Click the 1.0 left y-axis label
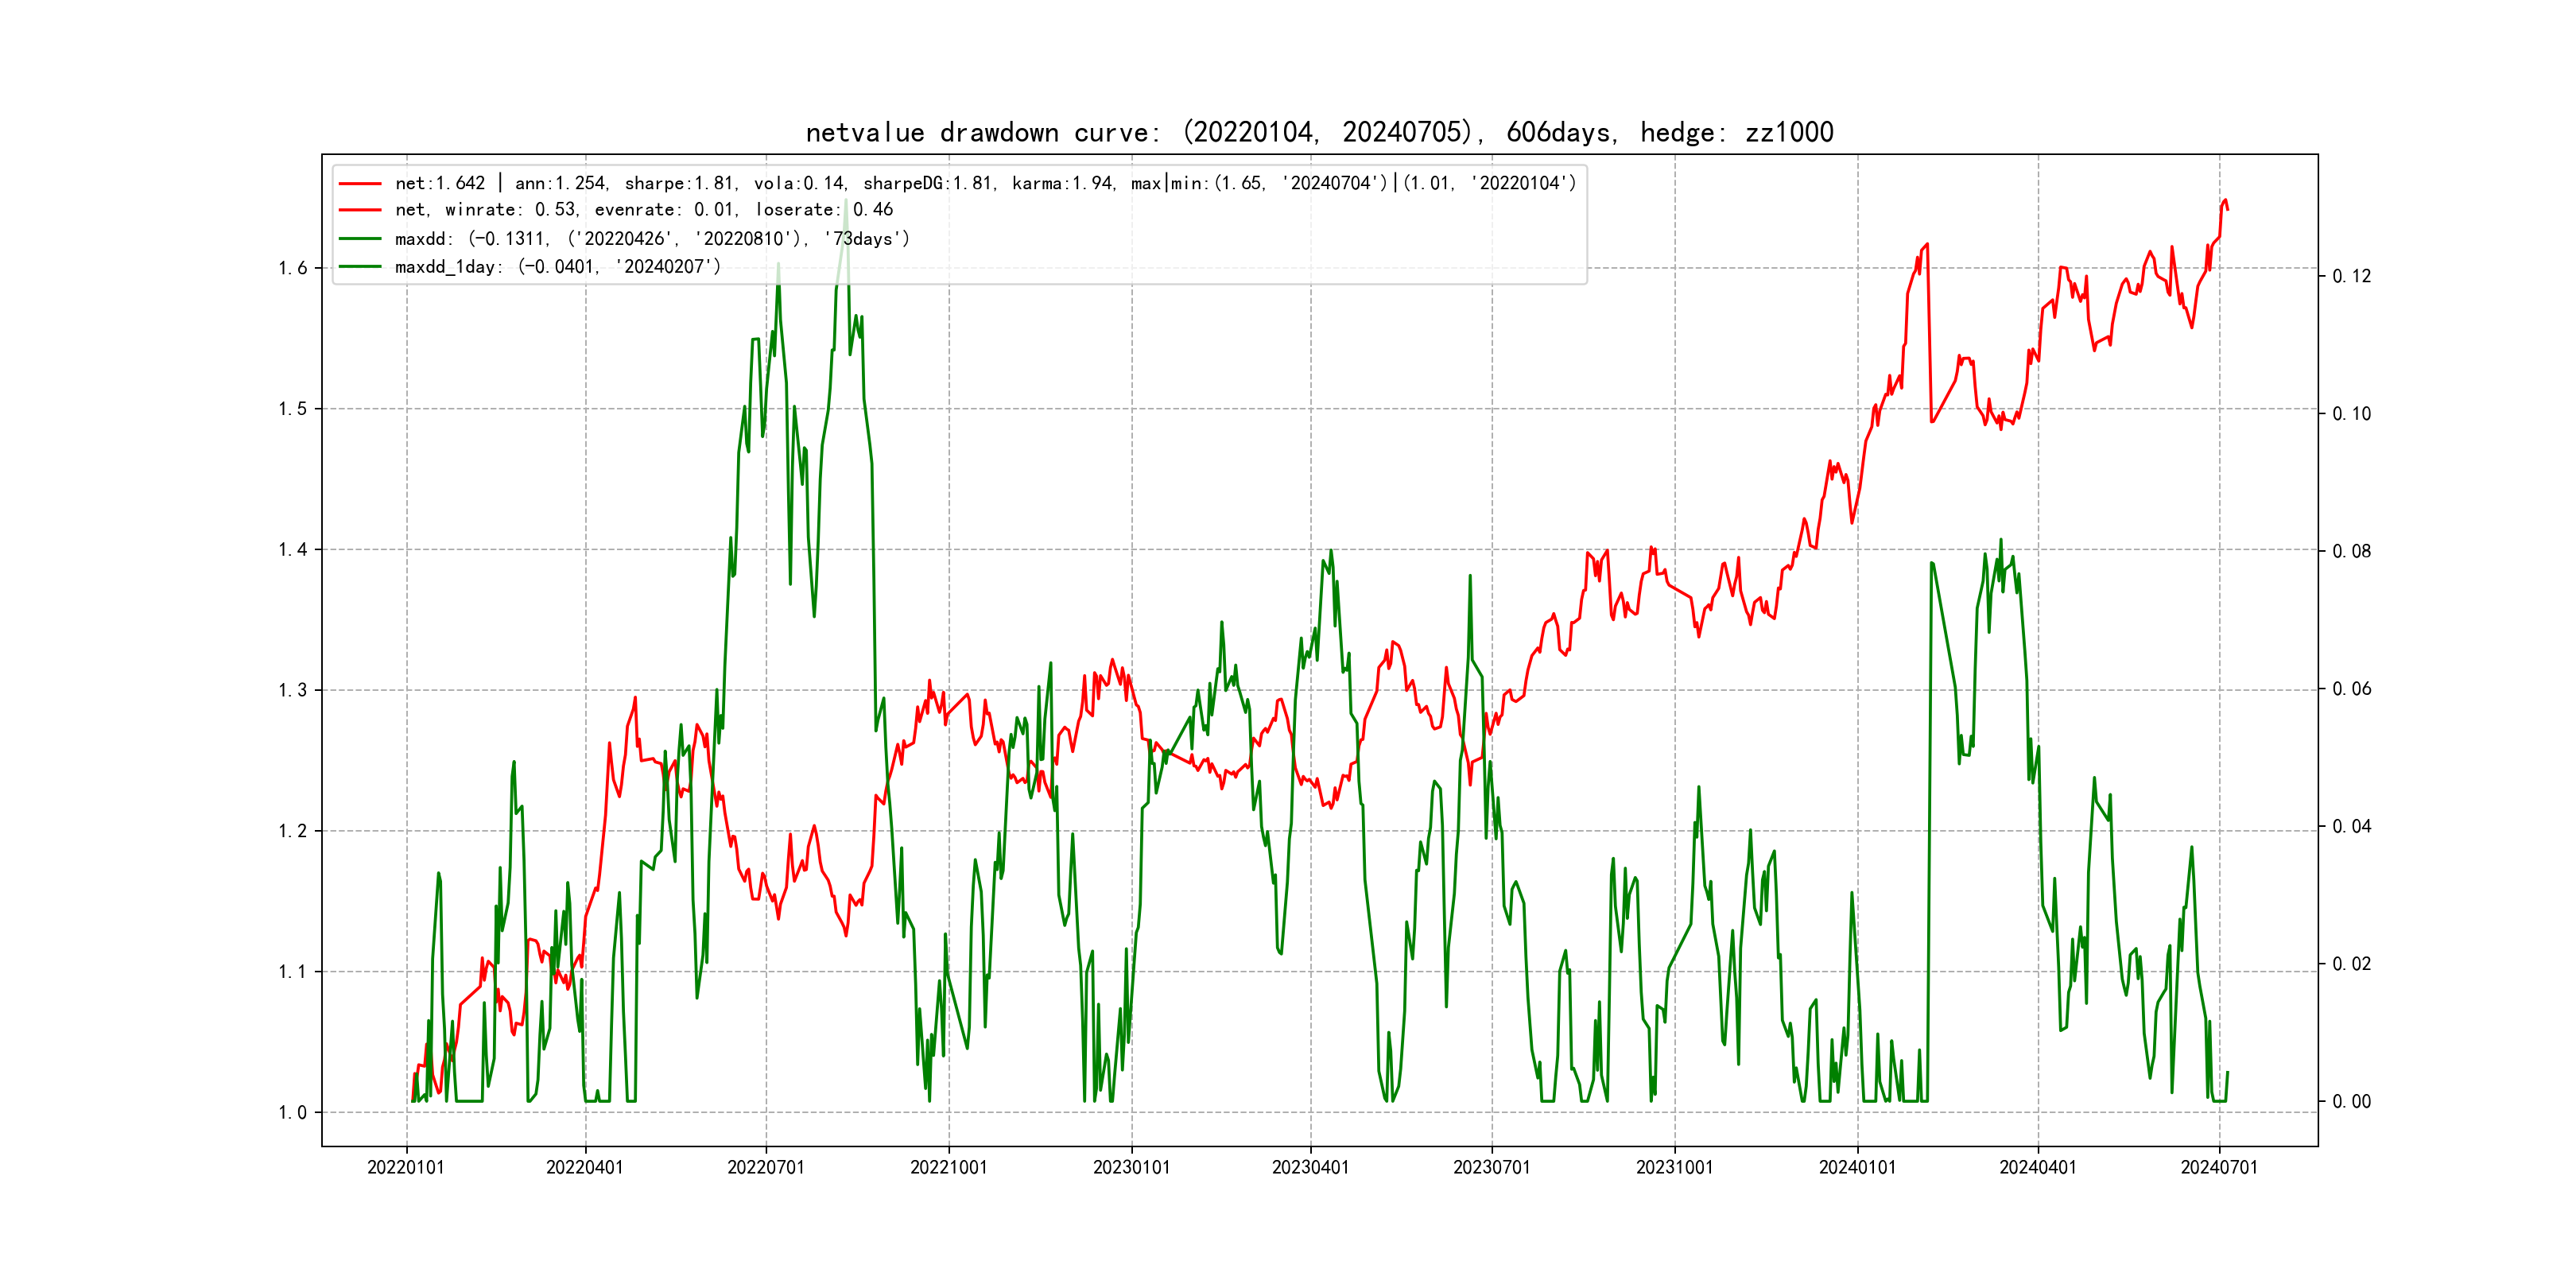The height and width of the screenshot is (1288, 2576). (292, 1113)
